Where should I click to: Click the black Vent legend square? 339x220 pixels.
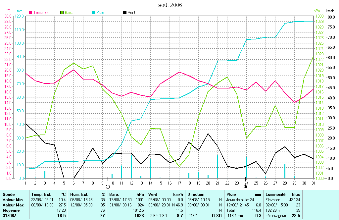pyautogui.click(x=124, y=13)
